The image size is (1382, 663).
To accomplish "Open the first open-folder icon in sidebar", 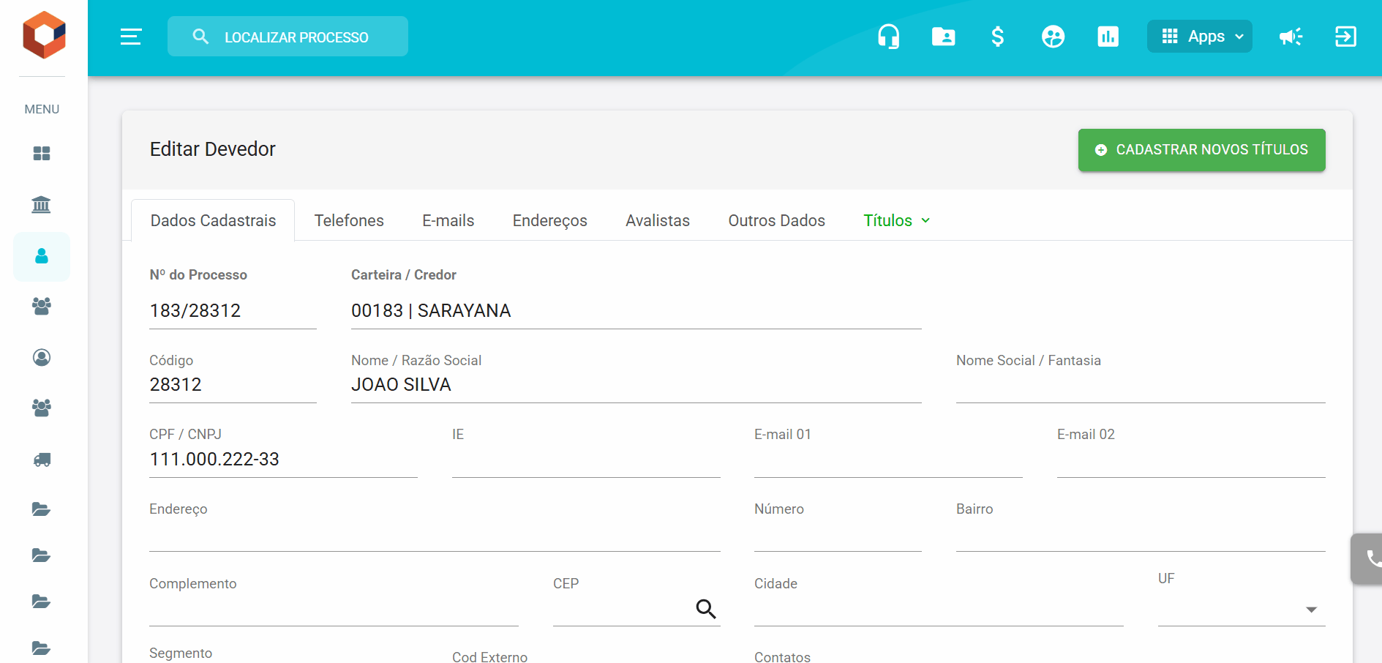I will point(42,509).
